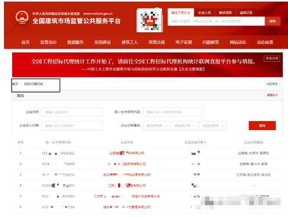This screenshot has height=217, width=288.
Task: Click the credit code cell in row 4
Action: (58, 185)
